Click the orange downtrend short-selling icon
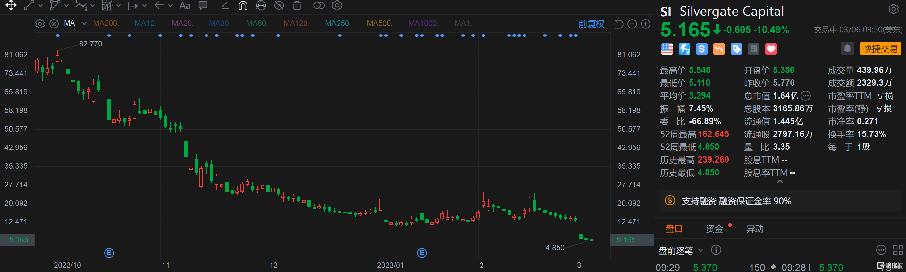Screen dimensions: 906x272 tap(719, 49)
